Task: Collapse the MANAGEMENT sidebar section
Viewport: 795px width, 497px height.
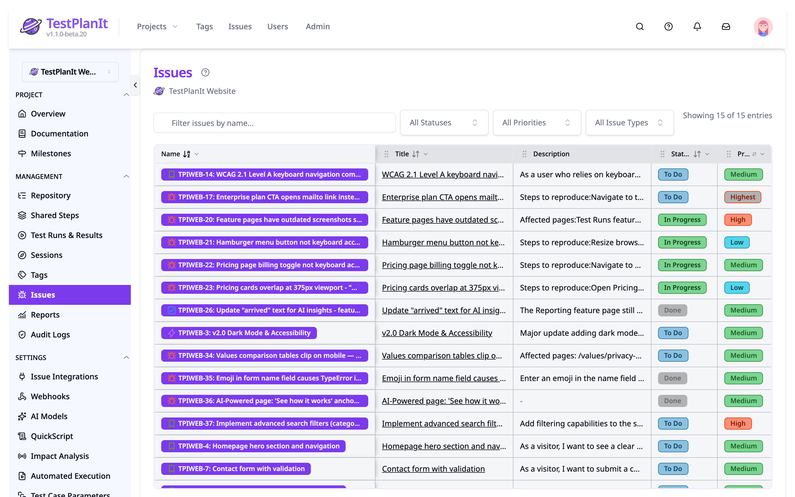Action: (x=126, y=176)
